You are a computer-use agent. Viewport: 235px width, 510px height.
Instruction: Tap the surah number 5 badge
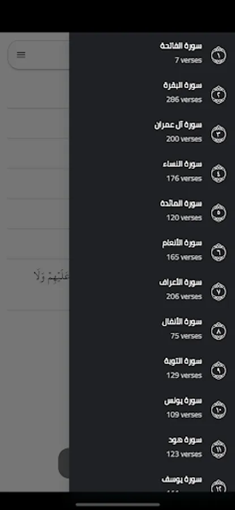[x=219, y=212]
